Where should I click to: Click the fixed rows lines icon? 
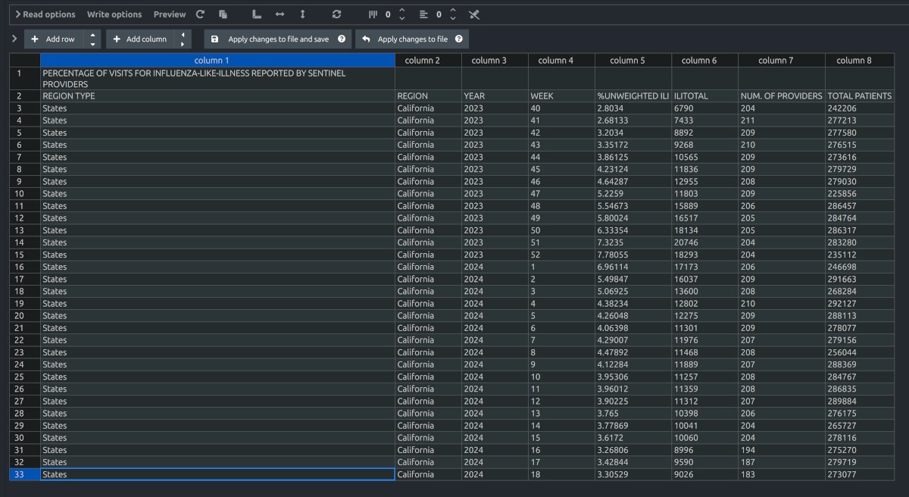point(423,14)
